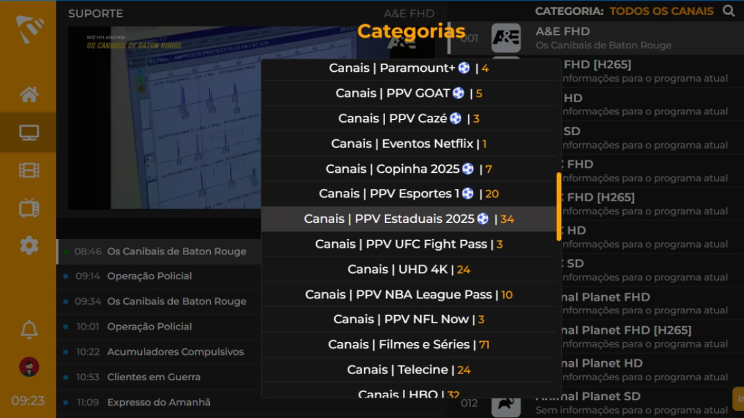Screen dimensions: 744x418
Task: Click the Categorias list orange scrollbar
Action: pyautogui.click(x=559, y=206)
